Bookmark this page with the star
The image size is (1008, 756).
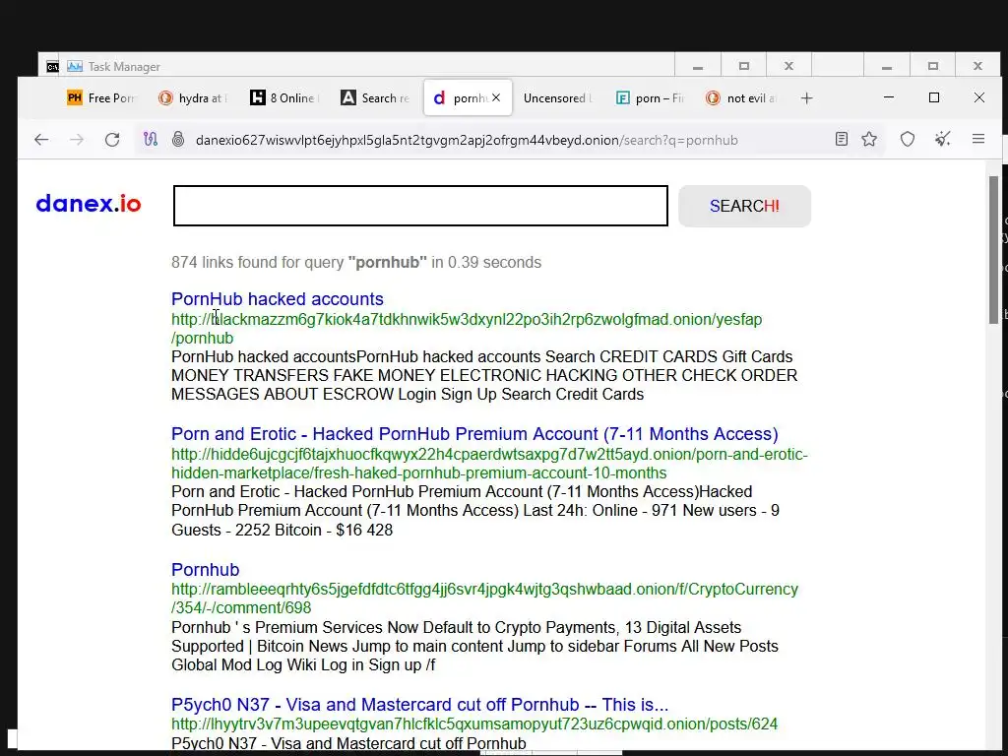click(869, 139)
